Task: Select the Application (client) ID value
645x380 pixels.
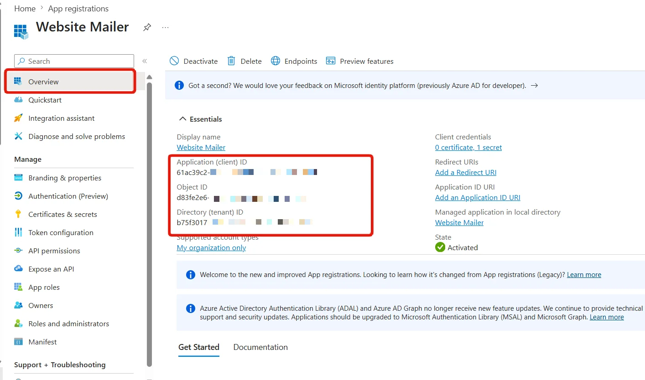Action: (247, 172)
